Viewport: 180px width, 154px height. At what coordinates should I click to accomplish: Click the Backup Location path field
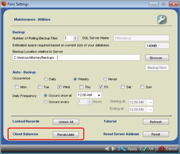(76, 57)
